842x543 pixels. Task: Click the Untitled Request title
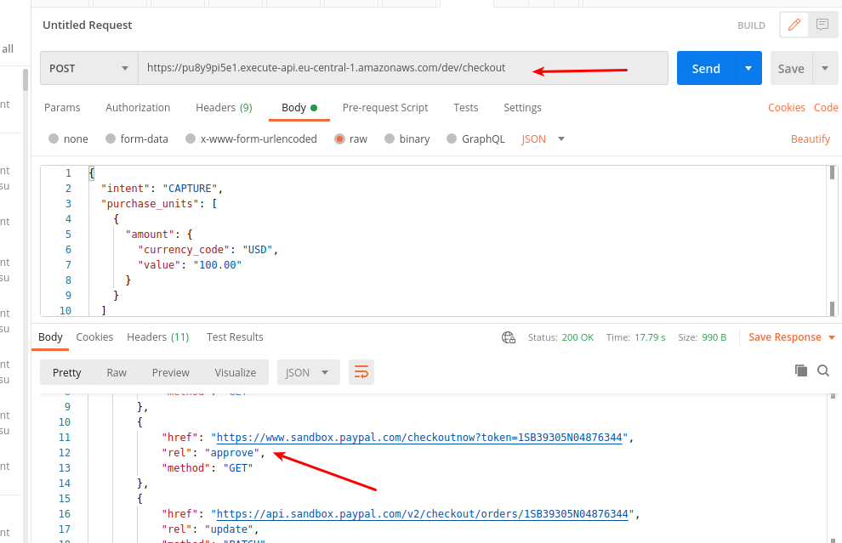[87, 25]
